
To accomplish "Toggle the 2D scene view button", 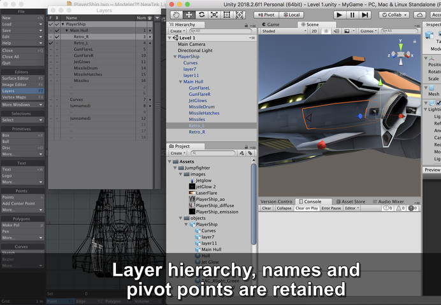I will [314, 31].
